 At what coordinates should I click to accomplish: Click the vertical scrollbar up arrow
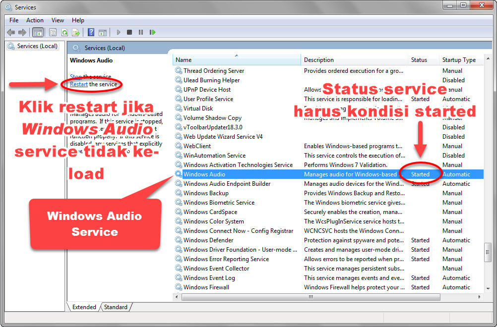488,58
